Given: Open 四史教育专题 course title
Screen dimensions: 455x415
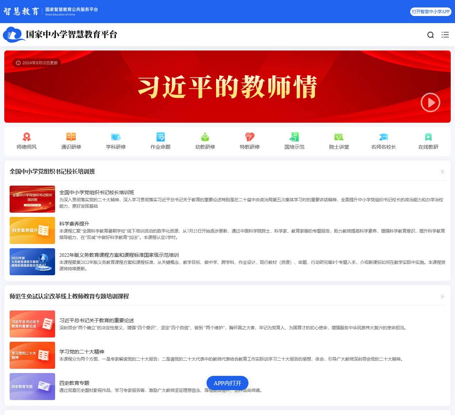Looking at the screenshot, I should pyautogui.click(x=74, y=383).
